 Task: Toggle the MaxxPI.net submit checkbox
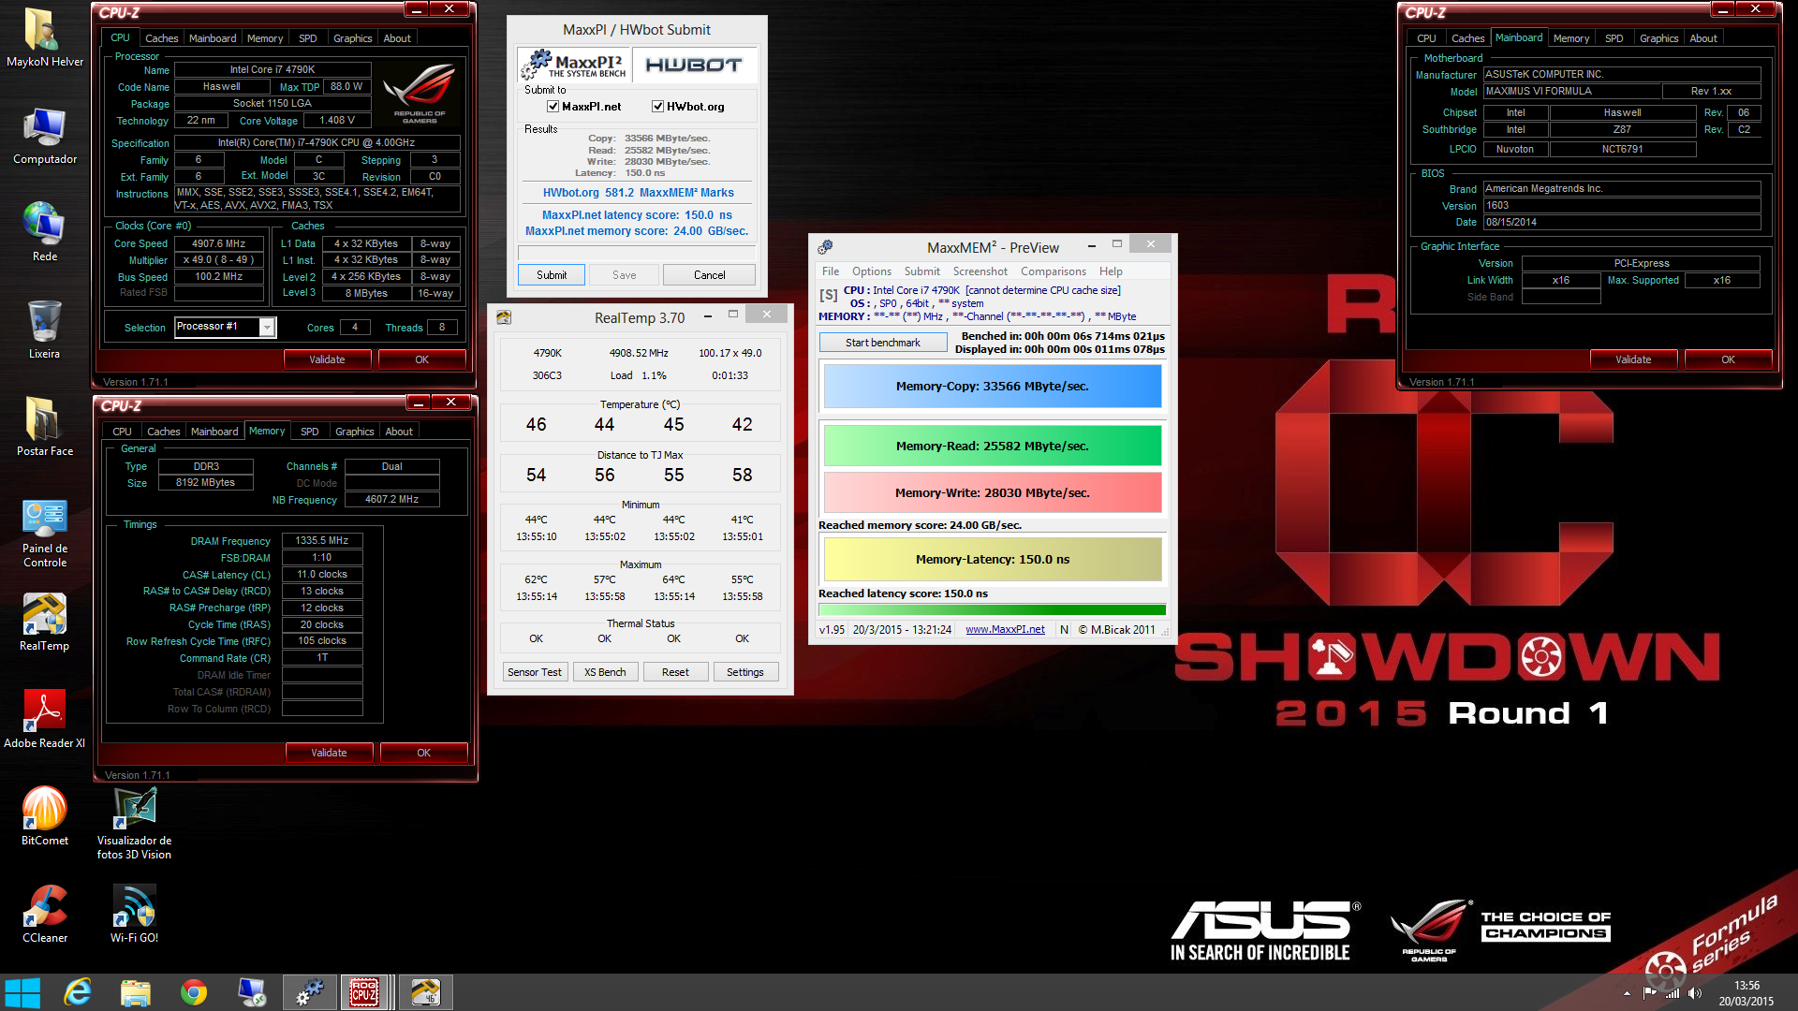(553, 107)
